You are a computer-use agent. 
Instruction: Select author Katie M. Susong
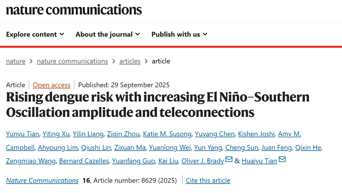click(x=167, y=134)
